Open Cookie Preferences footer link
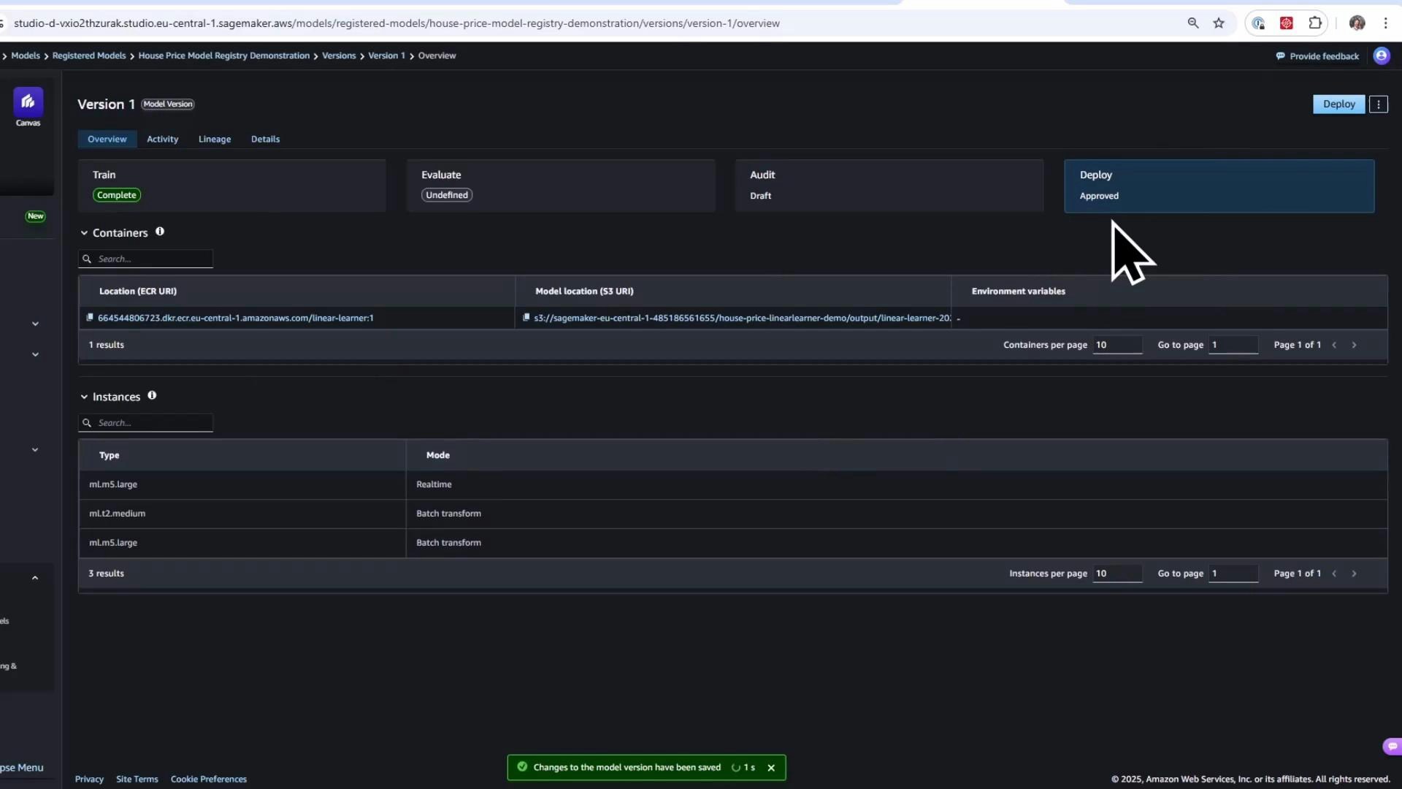The image size is (1402, 789). point(209,780)
